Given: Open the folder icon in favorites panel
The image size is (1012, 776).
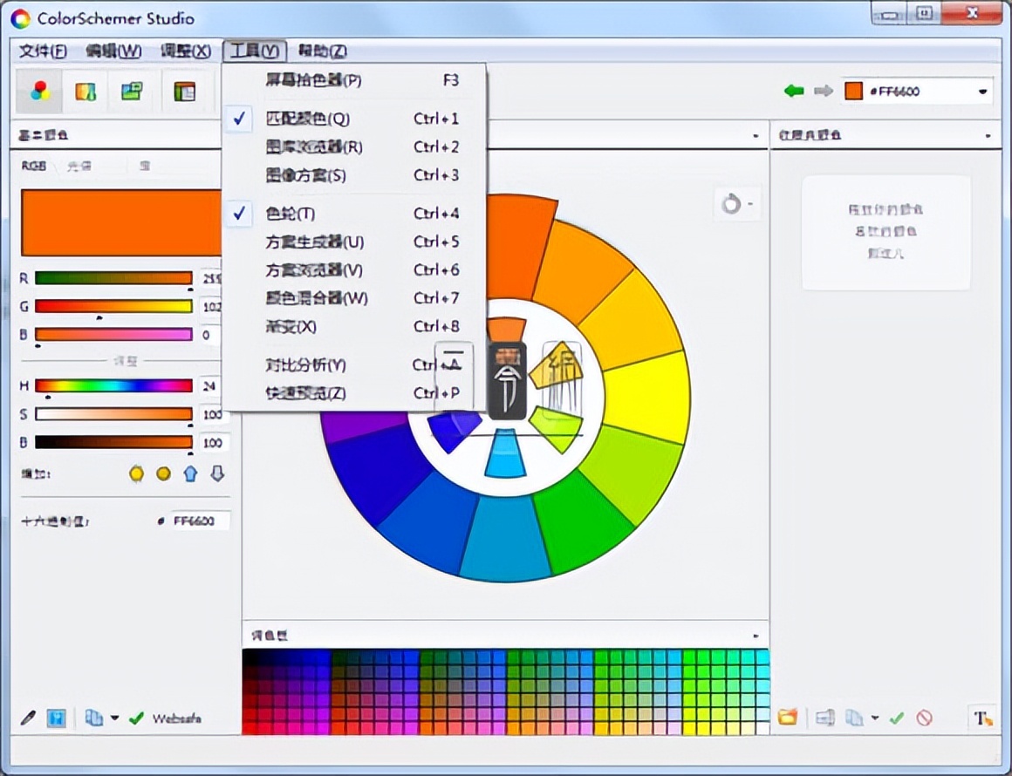Looking at the screenshot, I should (x=790, y=718).
